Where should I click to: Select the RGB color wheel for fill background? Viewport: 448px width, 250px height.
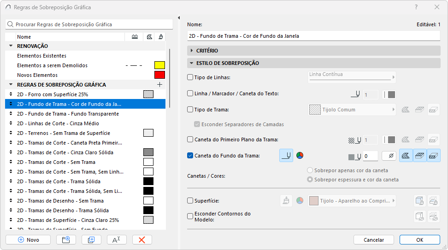coord(300,156)
